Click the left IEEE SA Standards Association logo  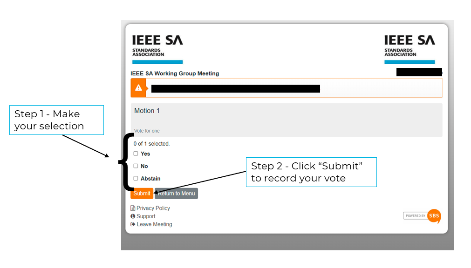pos(157,49)
